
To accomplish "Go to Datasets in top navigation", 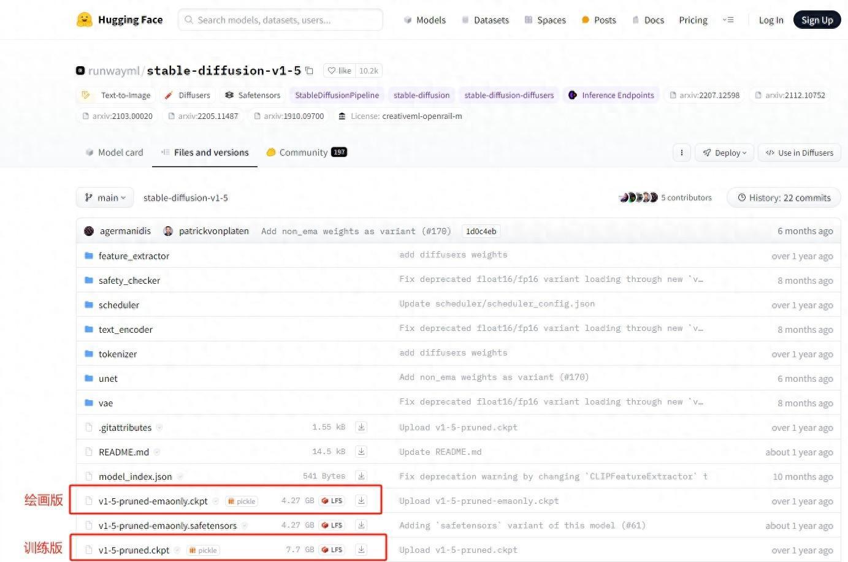I will 485,20.
